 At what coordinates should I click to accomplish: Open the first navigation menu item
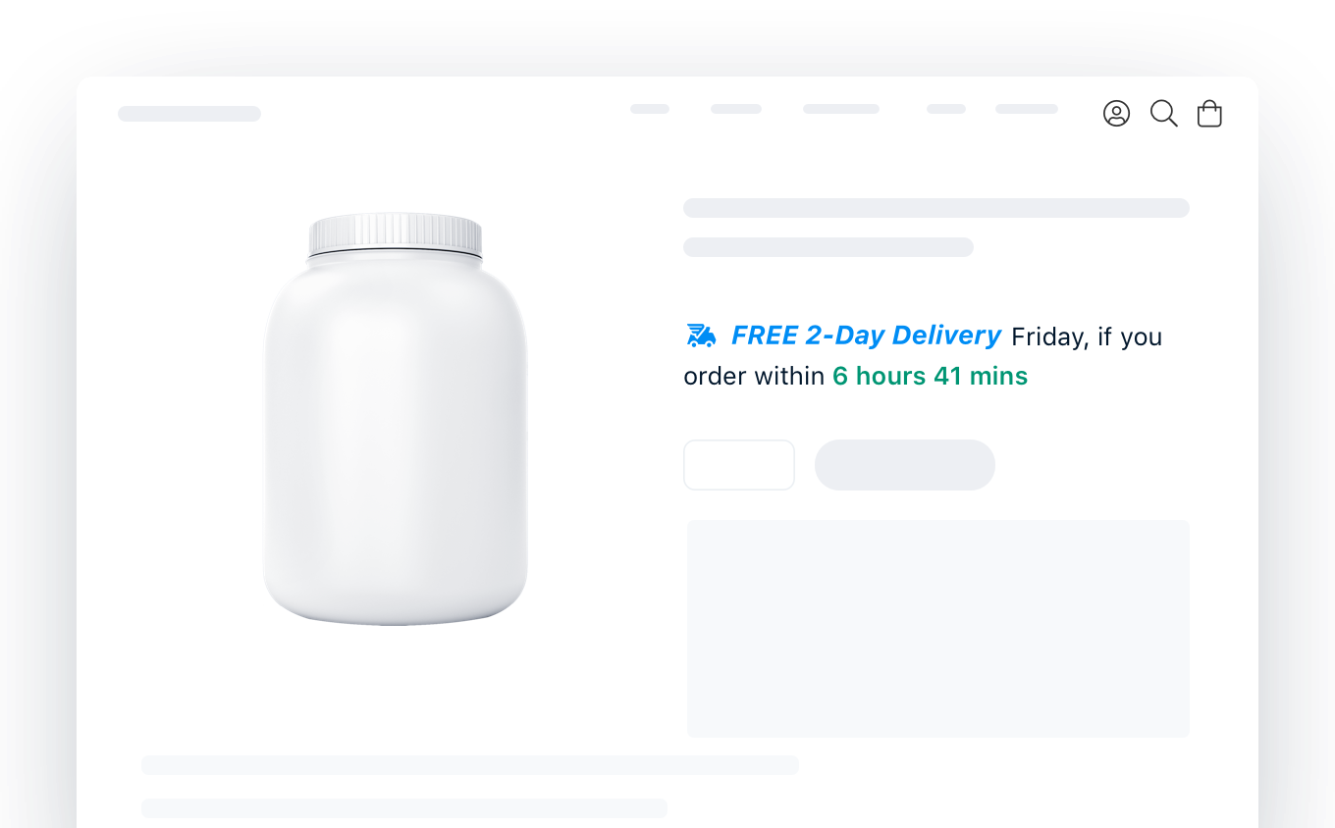click(650, 109)
